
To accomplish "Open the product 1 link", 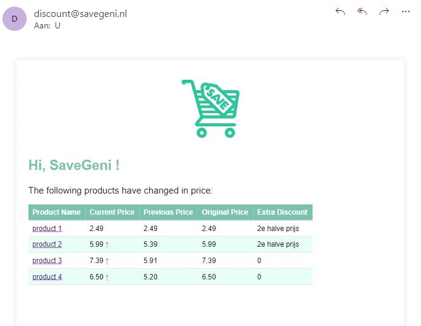I will [47, 229].
